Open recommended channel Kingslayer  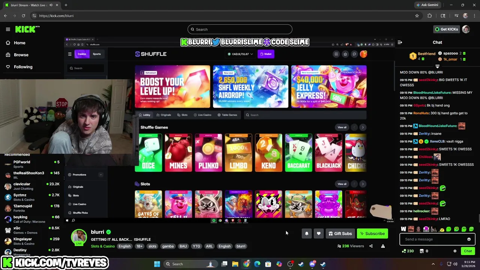32,241
